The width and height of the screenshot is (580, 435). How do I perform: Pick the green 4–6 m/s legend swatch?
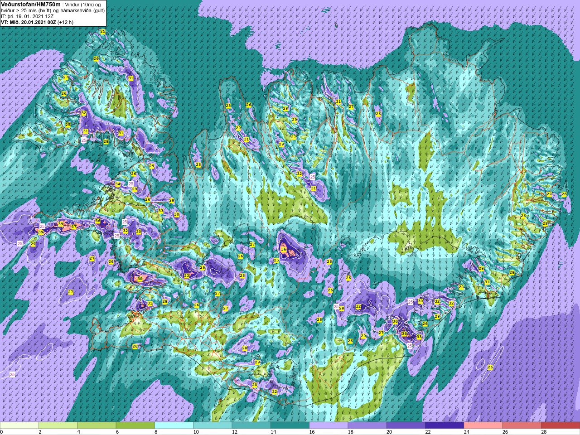click(97, 425)
